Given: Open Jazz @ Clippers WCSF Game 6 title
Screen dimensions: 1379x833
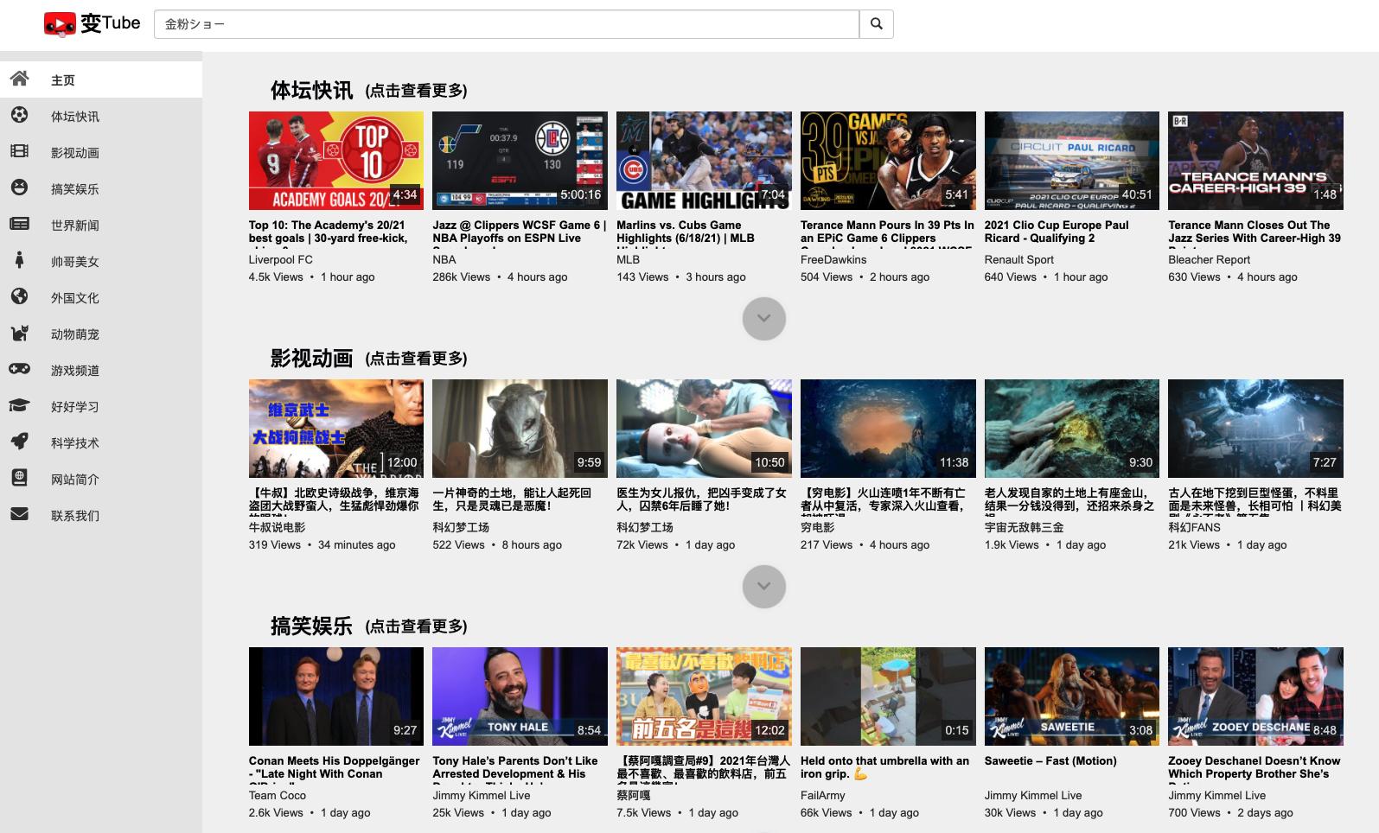Looking at the screenshot, I should [520, 232].
